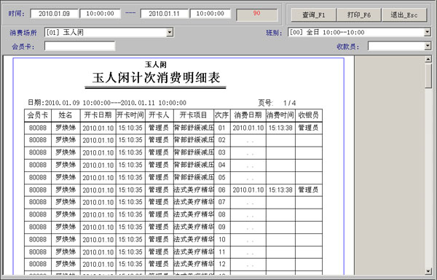Click the 开卡人 column header
Screen dimensions: 437x280
tap(159, 115)
